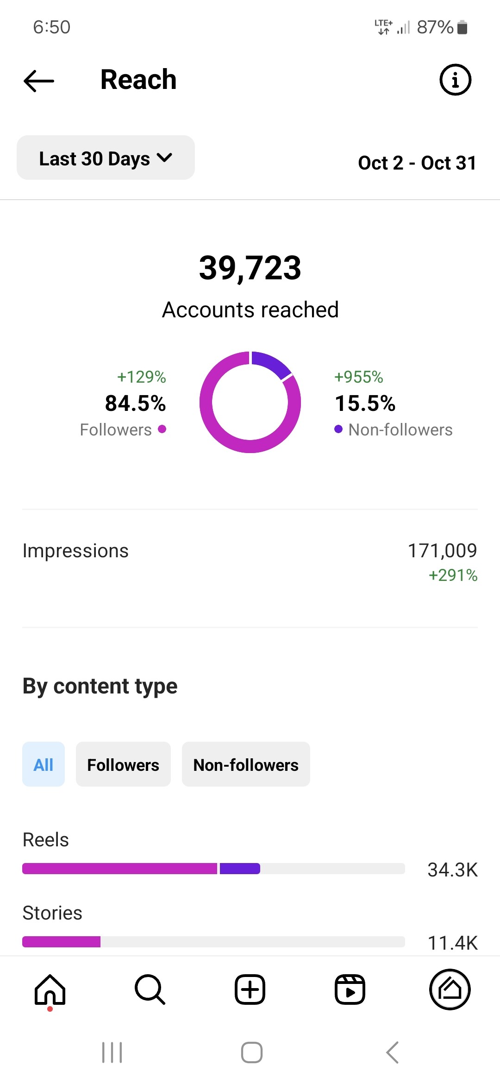Filter content type by Non-followers
Screen dimensions: 500x1084
(246, 764)
